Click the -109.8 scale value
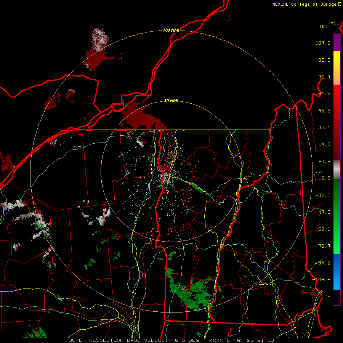343x343 pixels. 321,280
